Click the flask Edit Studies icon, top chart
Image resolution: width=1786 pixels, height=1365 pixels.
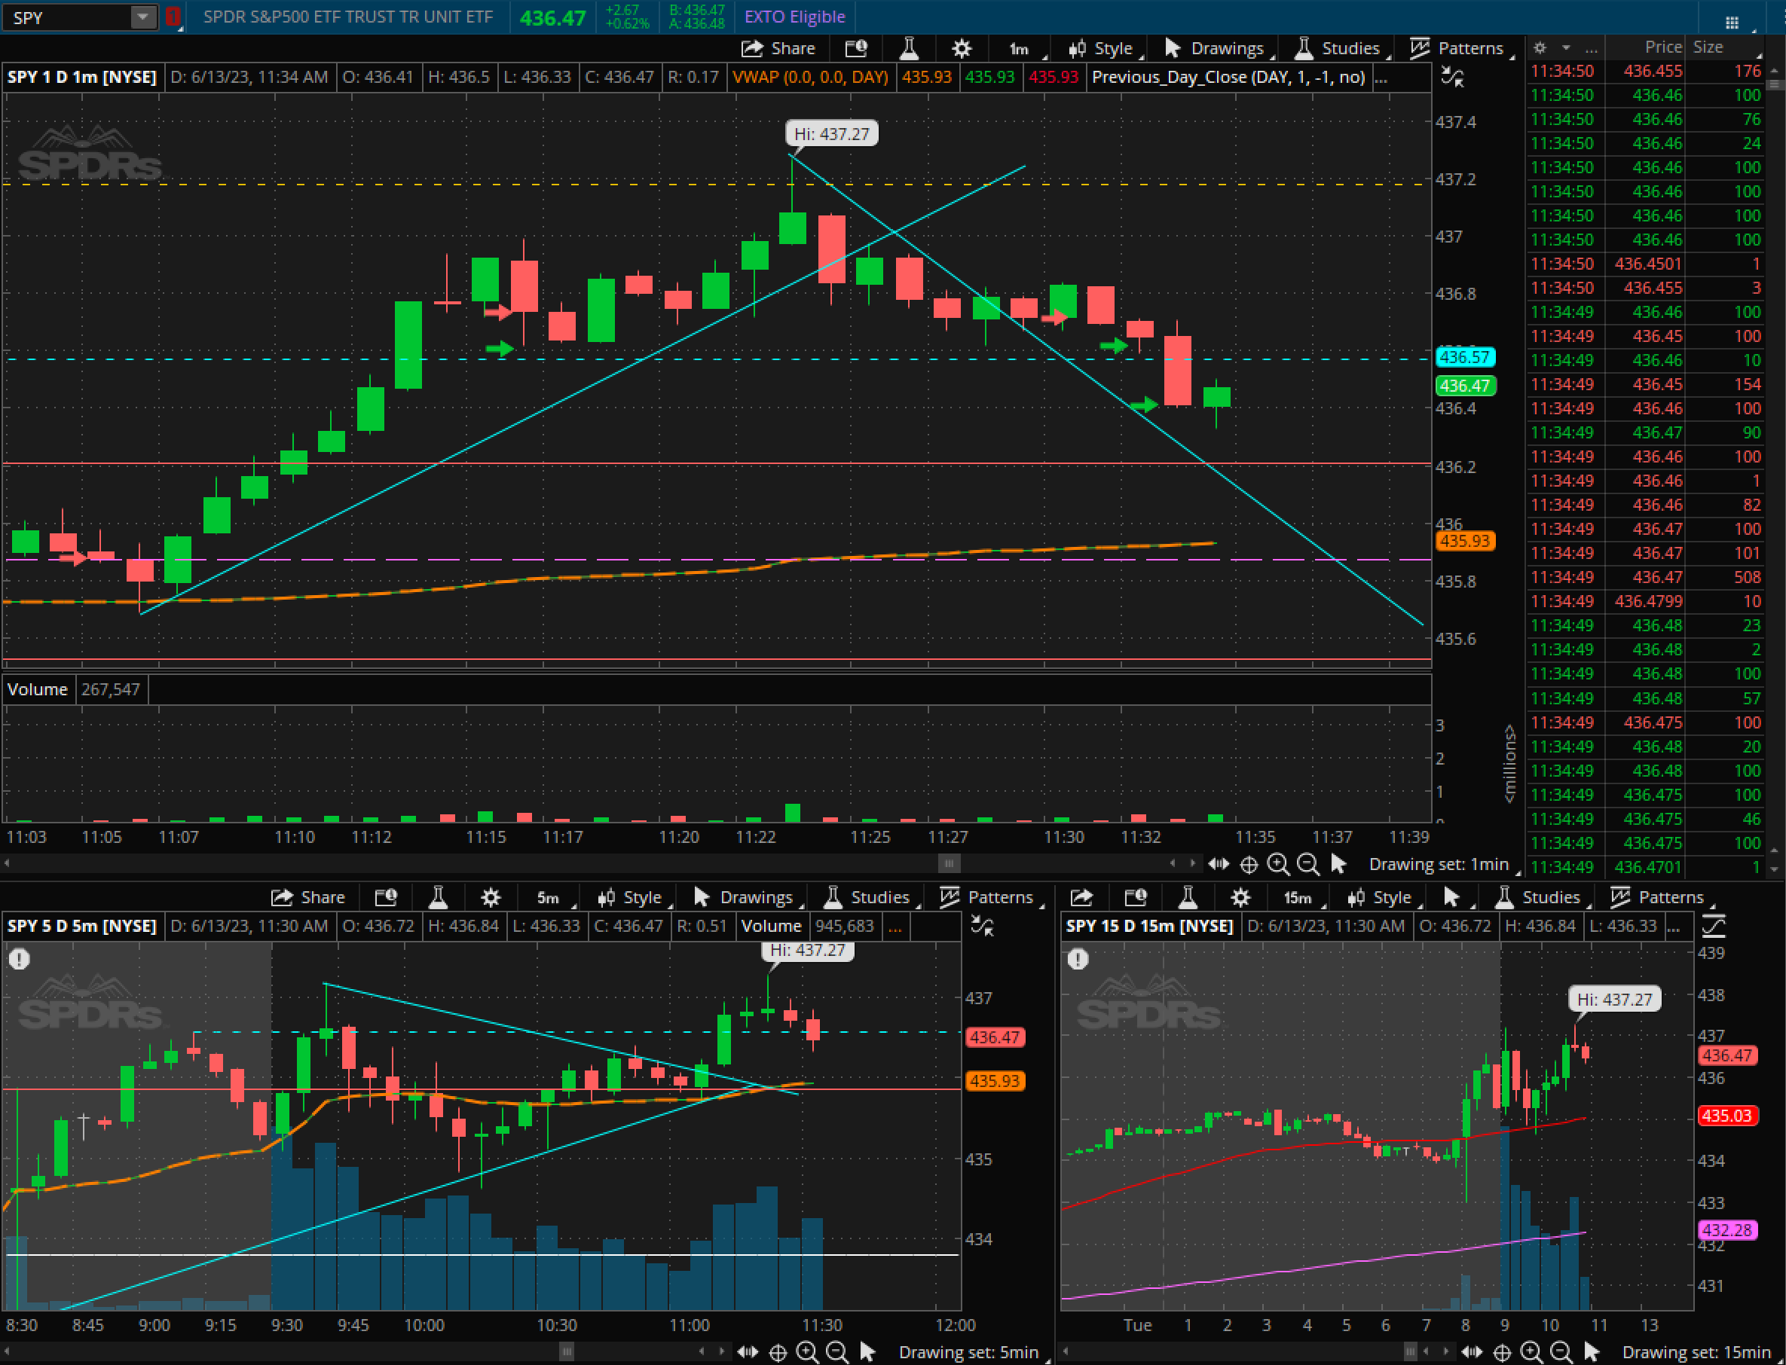tap(910, 49)
